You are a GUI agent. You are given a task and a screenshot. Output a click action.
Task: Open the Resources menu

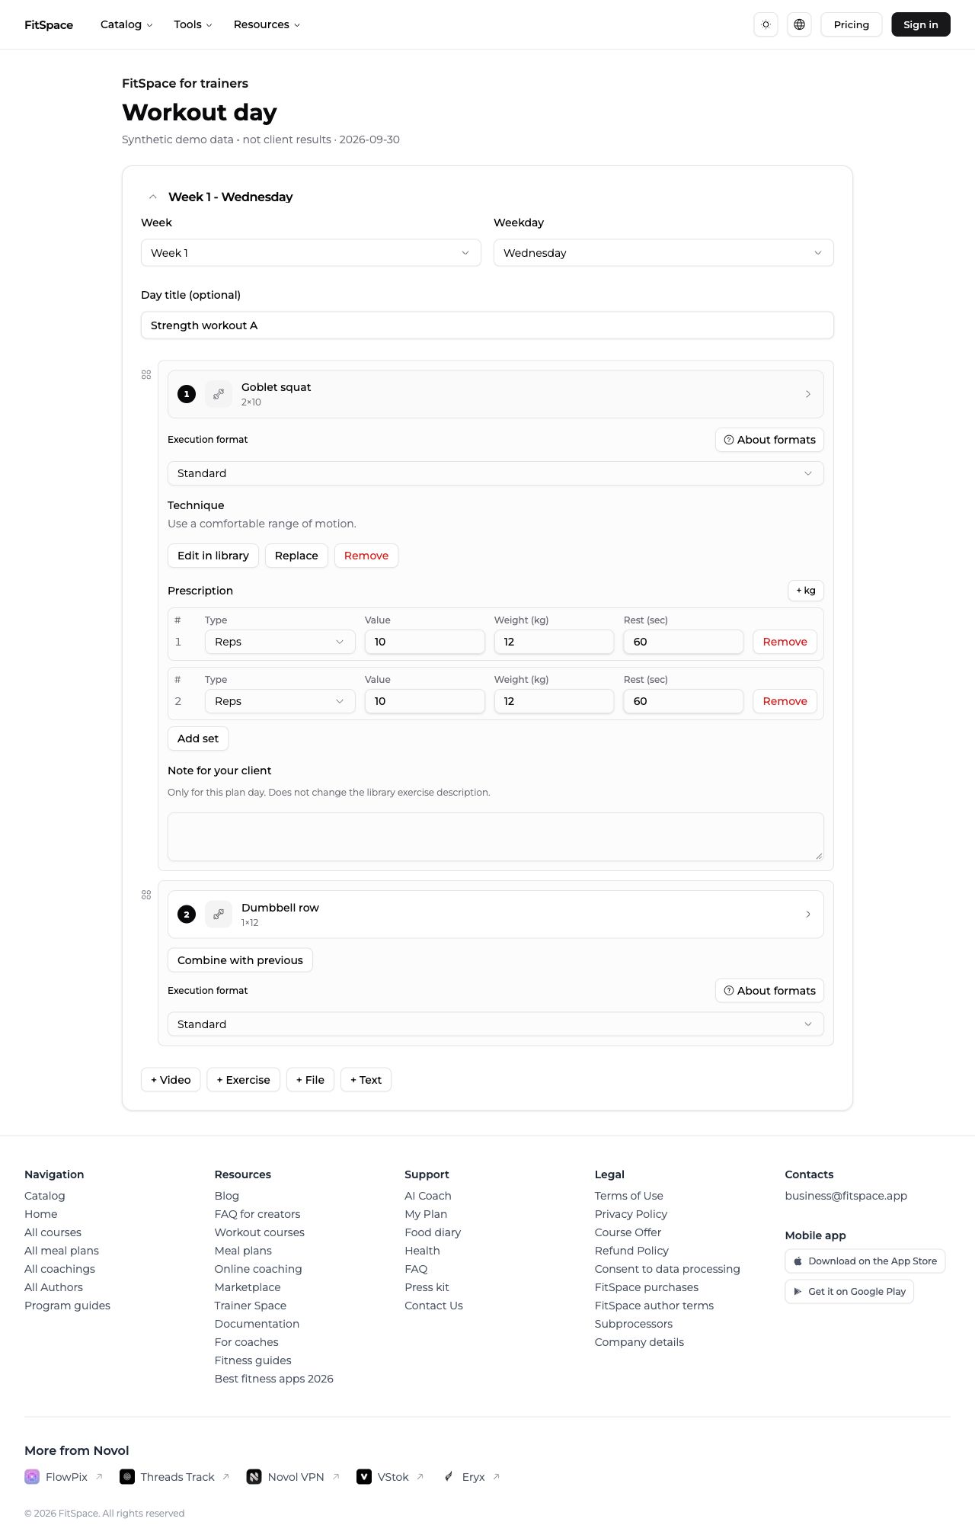coord(267,24)
